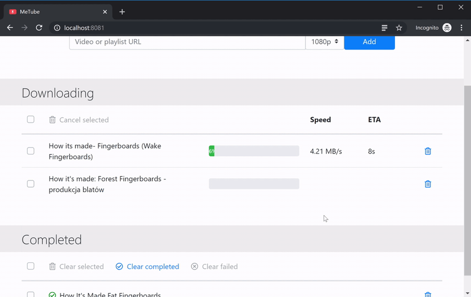471x297 pixels.
Task: Click How It's Made Fat Fingerboards title
Action: point(110,295)
